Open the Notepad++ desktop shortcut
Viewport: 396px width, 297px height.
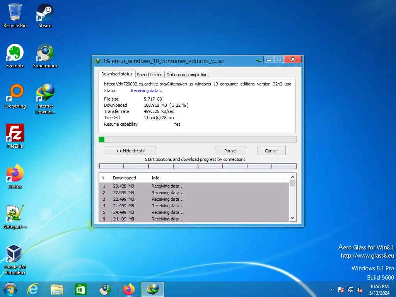tap(15, 217)
